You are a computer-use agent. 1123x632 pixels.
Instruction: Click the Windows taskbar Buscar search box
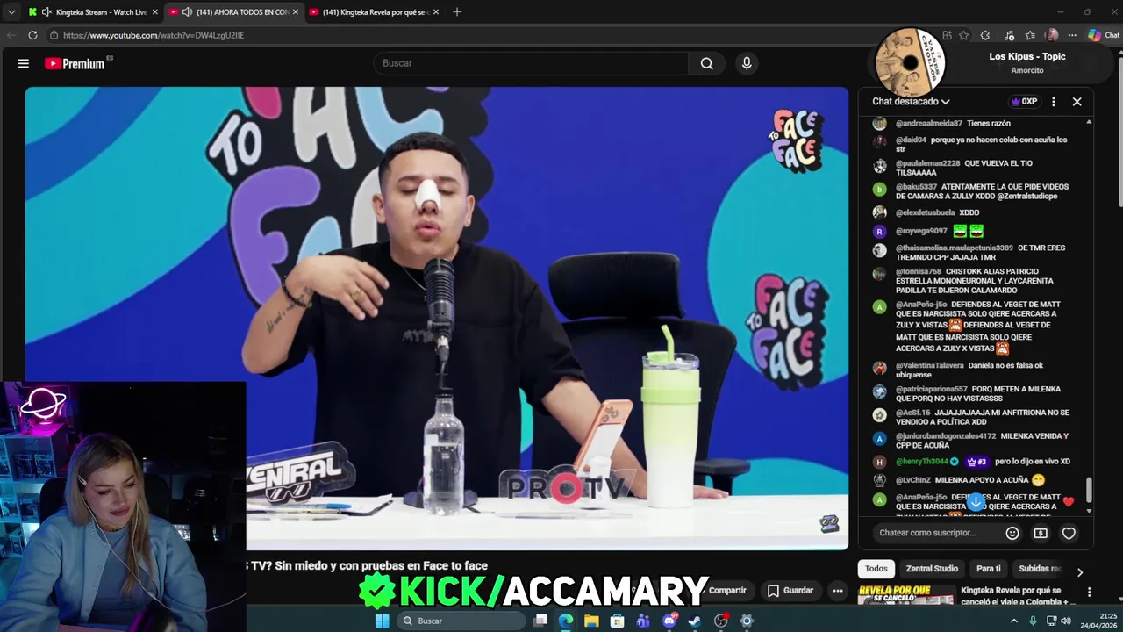click(x=461, y=621)
